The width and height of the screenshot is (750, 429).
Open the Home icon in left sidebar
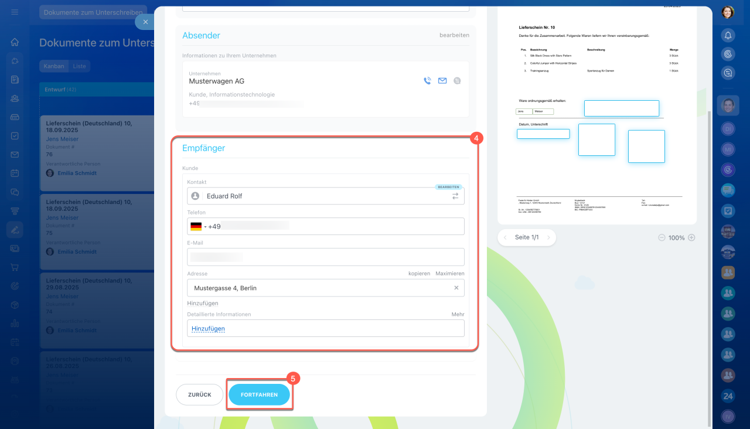15,42
